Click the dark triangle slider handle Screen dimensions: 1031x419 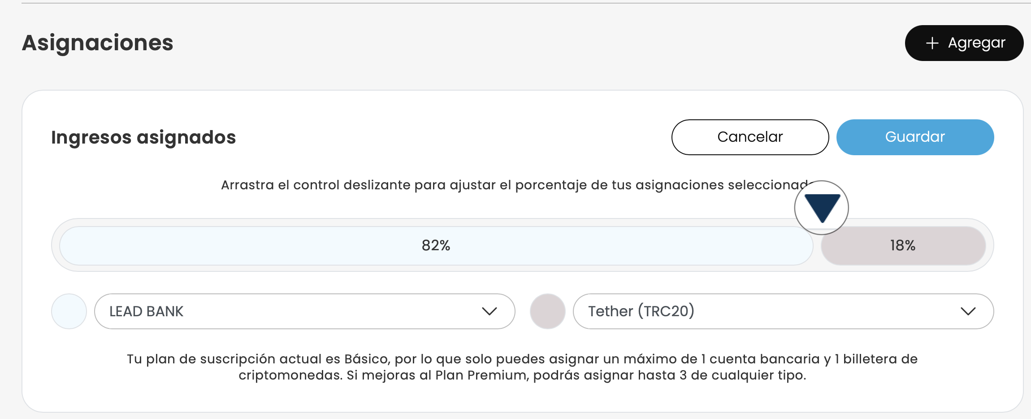[822, 208]
